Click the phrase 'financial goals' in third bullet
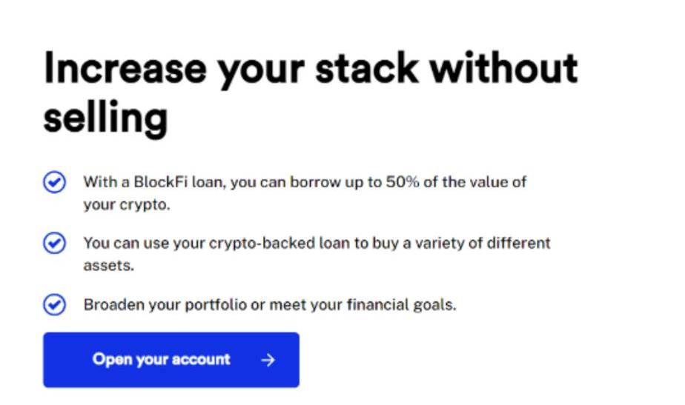This screenshot has height=405, width=685. coord(400,304)
